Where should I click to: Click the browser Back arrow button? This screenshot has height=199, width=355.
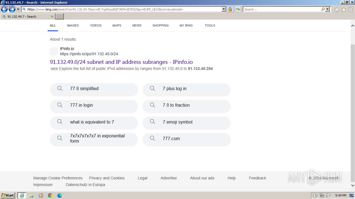tap(4, 9)
